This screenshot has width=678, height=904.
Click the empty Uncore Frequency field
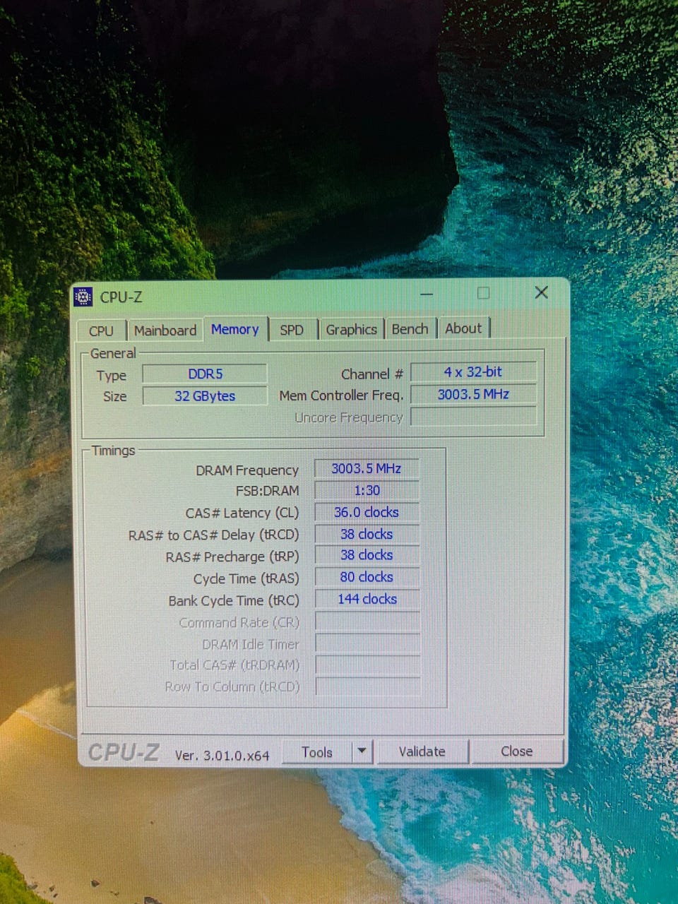[473, 416]
